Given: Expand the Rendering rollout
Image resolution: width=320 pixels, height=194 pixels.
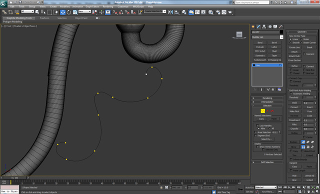Looking at the screenshot, I should click(x=267, y=98).
